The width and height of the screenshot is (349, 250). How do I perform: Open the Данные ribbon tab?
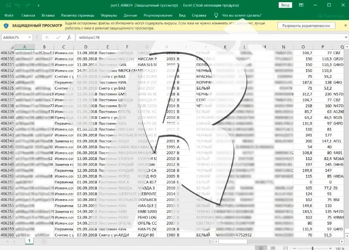click(130, 15)
